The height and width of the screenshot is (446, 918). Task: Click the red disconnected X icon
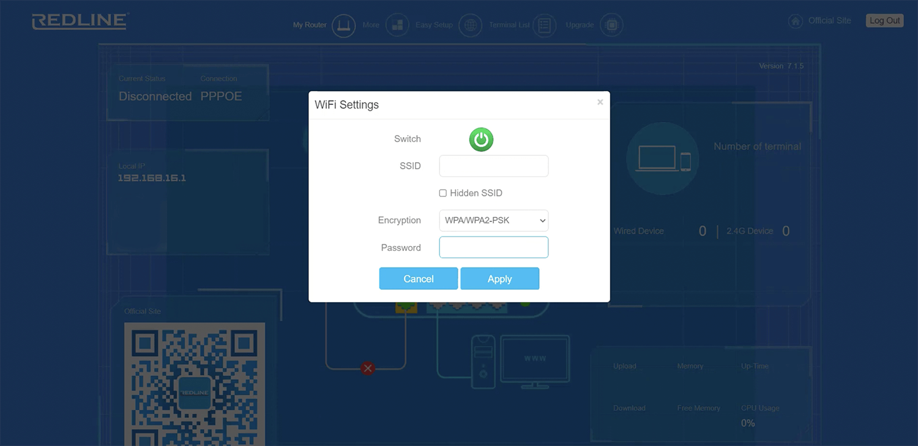tap(367, 368)
